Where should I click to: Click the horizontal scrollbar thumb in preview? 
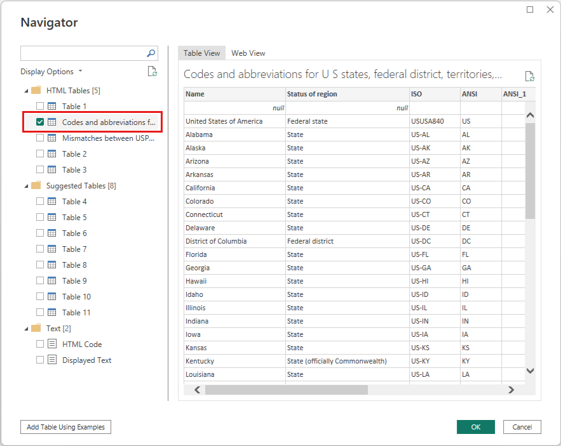(x=287, y=390)
